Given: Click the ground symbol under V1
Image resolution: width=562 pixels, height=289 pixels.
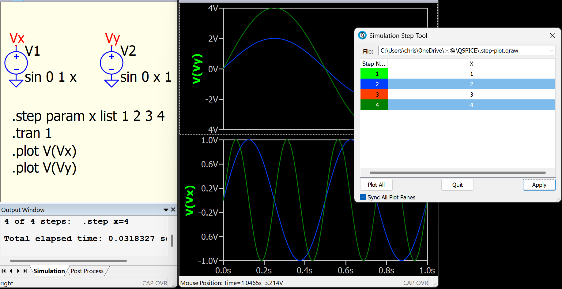Looking at the screenshot, I should 16,83.
